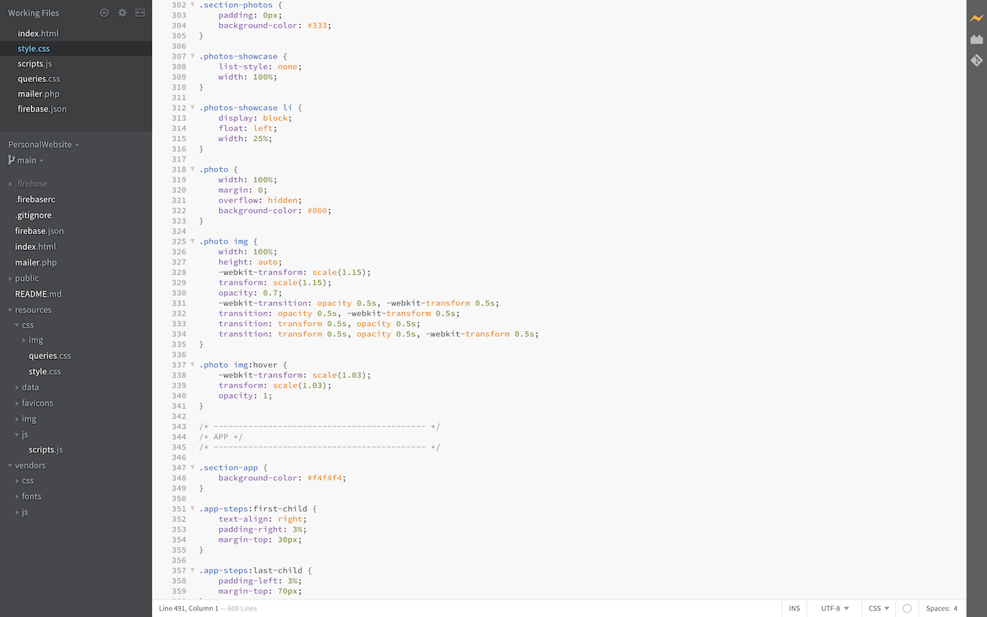Image resolution: width=987 pixels, height=617 pixels.
Task: Click line number 330 in the gutter
Action: pyautogui.click(x=178, y=293)
